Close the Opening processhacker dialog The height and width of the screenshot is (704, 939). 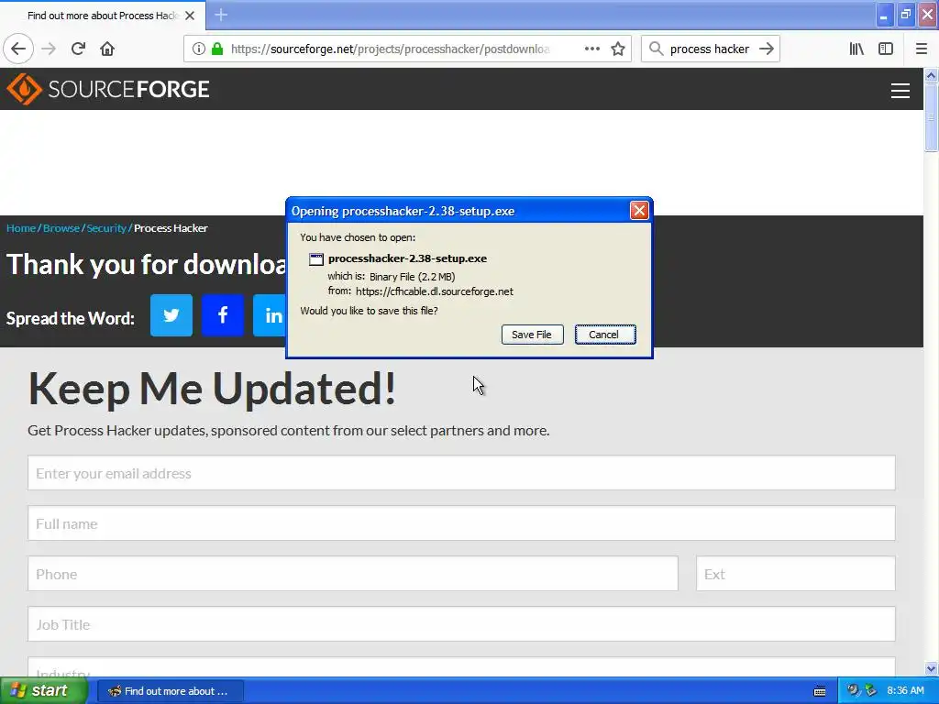(639, 210)
